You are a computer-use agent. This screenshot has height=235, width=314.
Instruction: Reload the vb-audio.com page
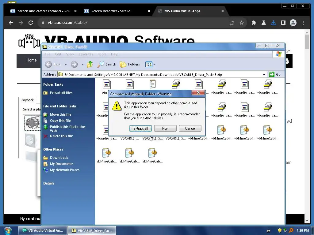coord(31,23)
